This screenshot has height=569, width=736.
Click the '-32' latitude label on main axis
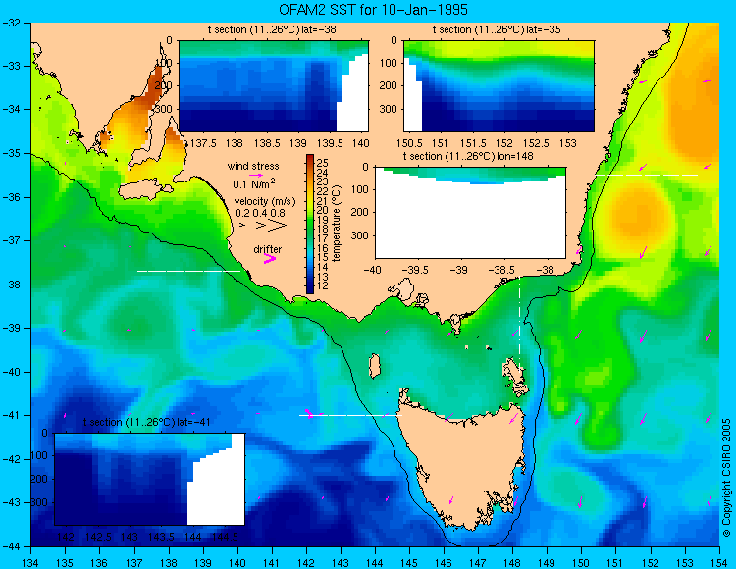pos(11,23)
